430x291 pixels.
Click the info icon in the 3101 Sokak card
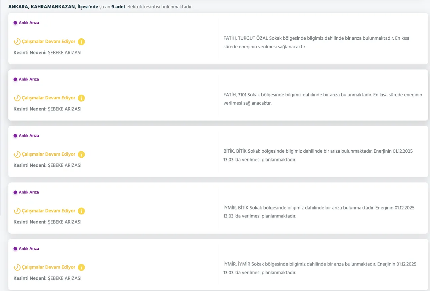(81, 98)
